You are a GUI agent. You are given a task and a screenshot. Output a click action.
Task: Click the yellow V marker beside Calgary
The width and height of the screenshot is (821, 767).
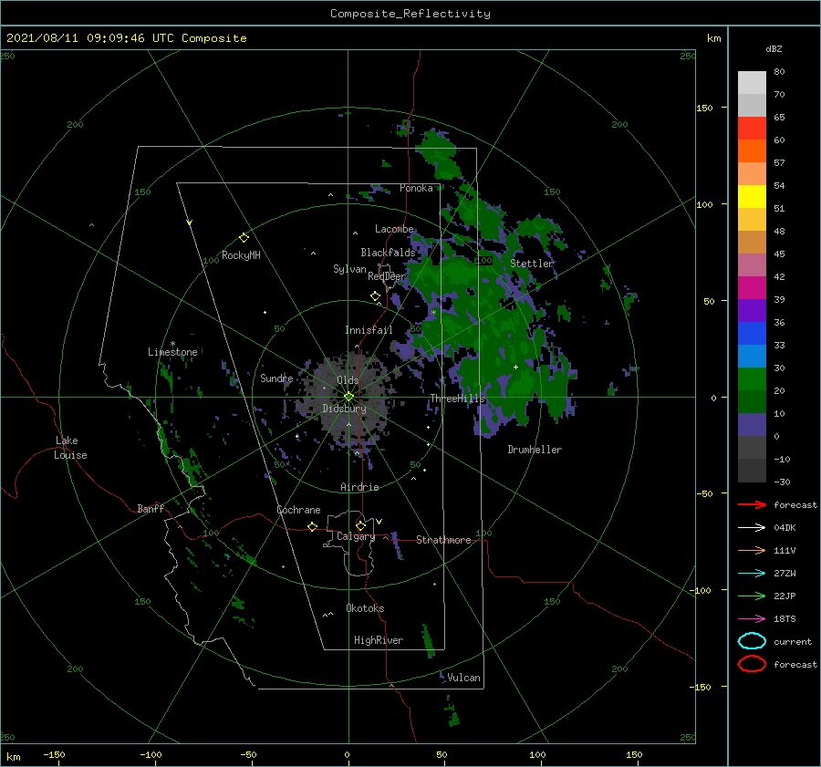pos(379,522)
